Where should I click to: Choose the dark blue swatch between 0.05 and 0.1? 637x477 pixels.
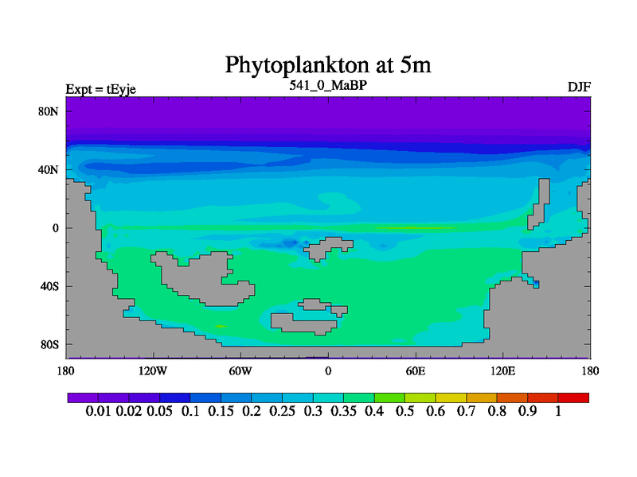click(x=174, y=397)
